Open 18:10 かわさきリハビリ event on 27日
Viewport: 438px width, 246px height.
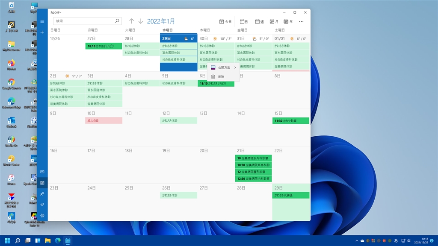click(x=104, y=46)
